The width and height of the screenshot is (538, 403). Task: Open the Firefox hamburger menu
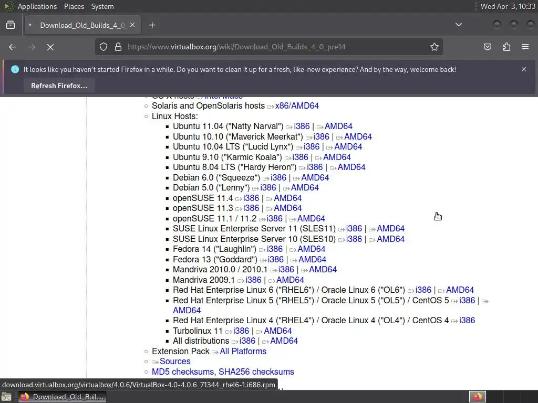point(525,47)
